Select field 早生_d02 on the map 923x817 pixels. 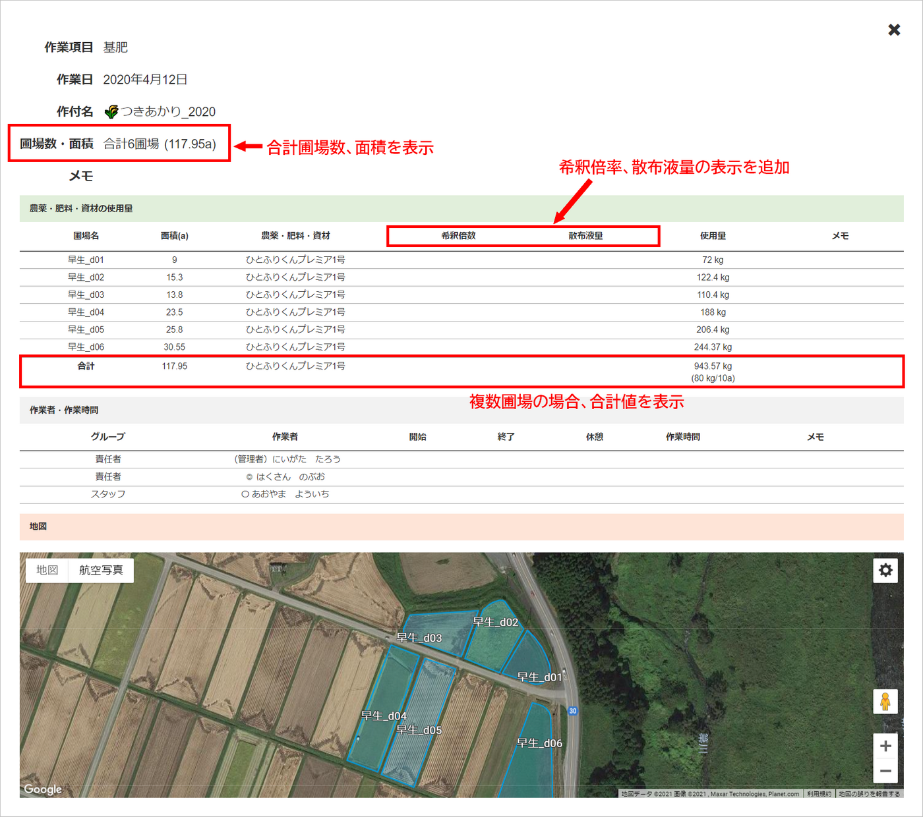point(495,622)
